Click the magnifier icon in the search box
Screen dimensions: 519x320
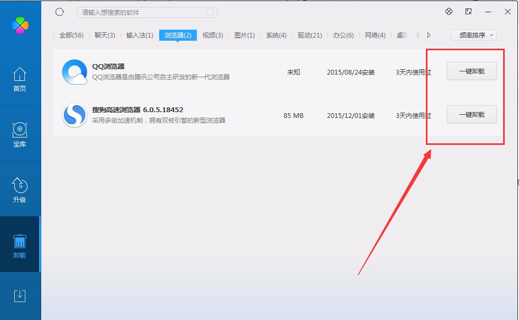[210, 12]
